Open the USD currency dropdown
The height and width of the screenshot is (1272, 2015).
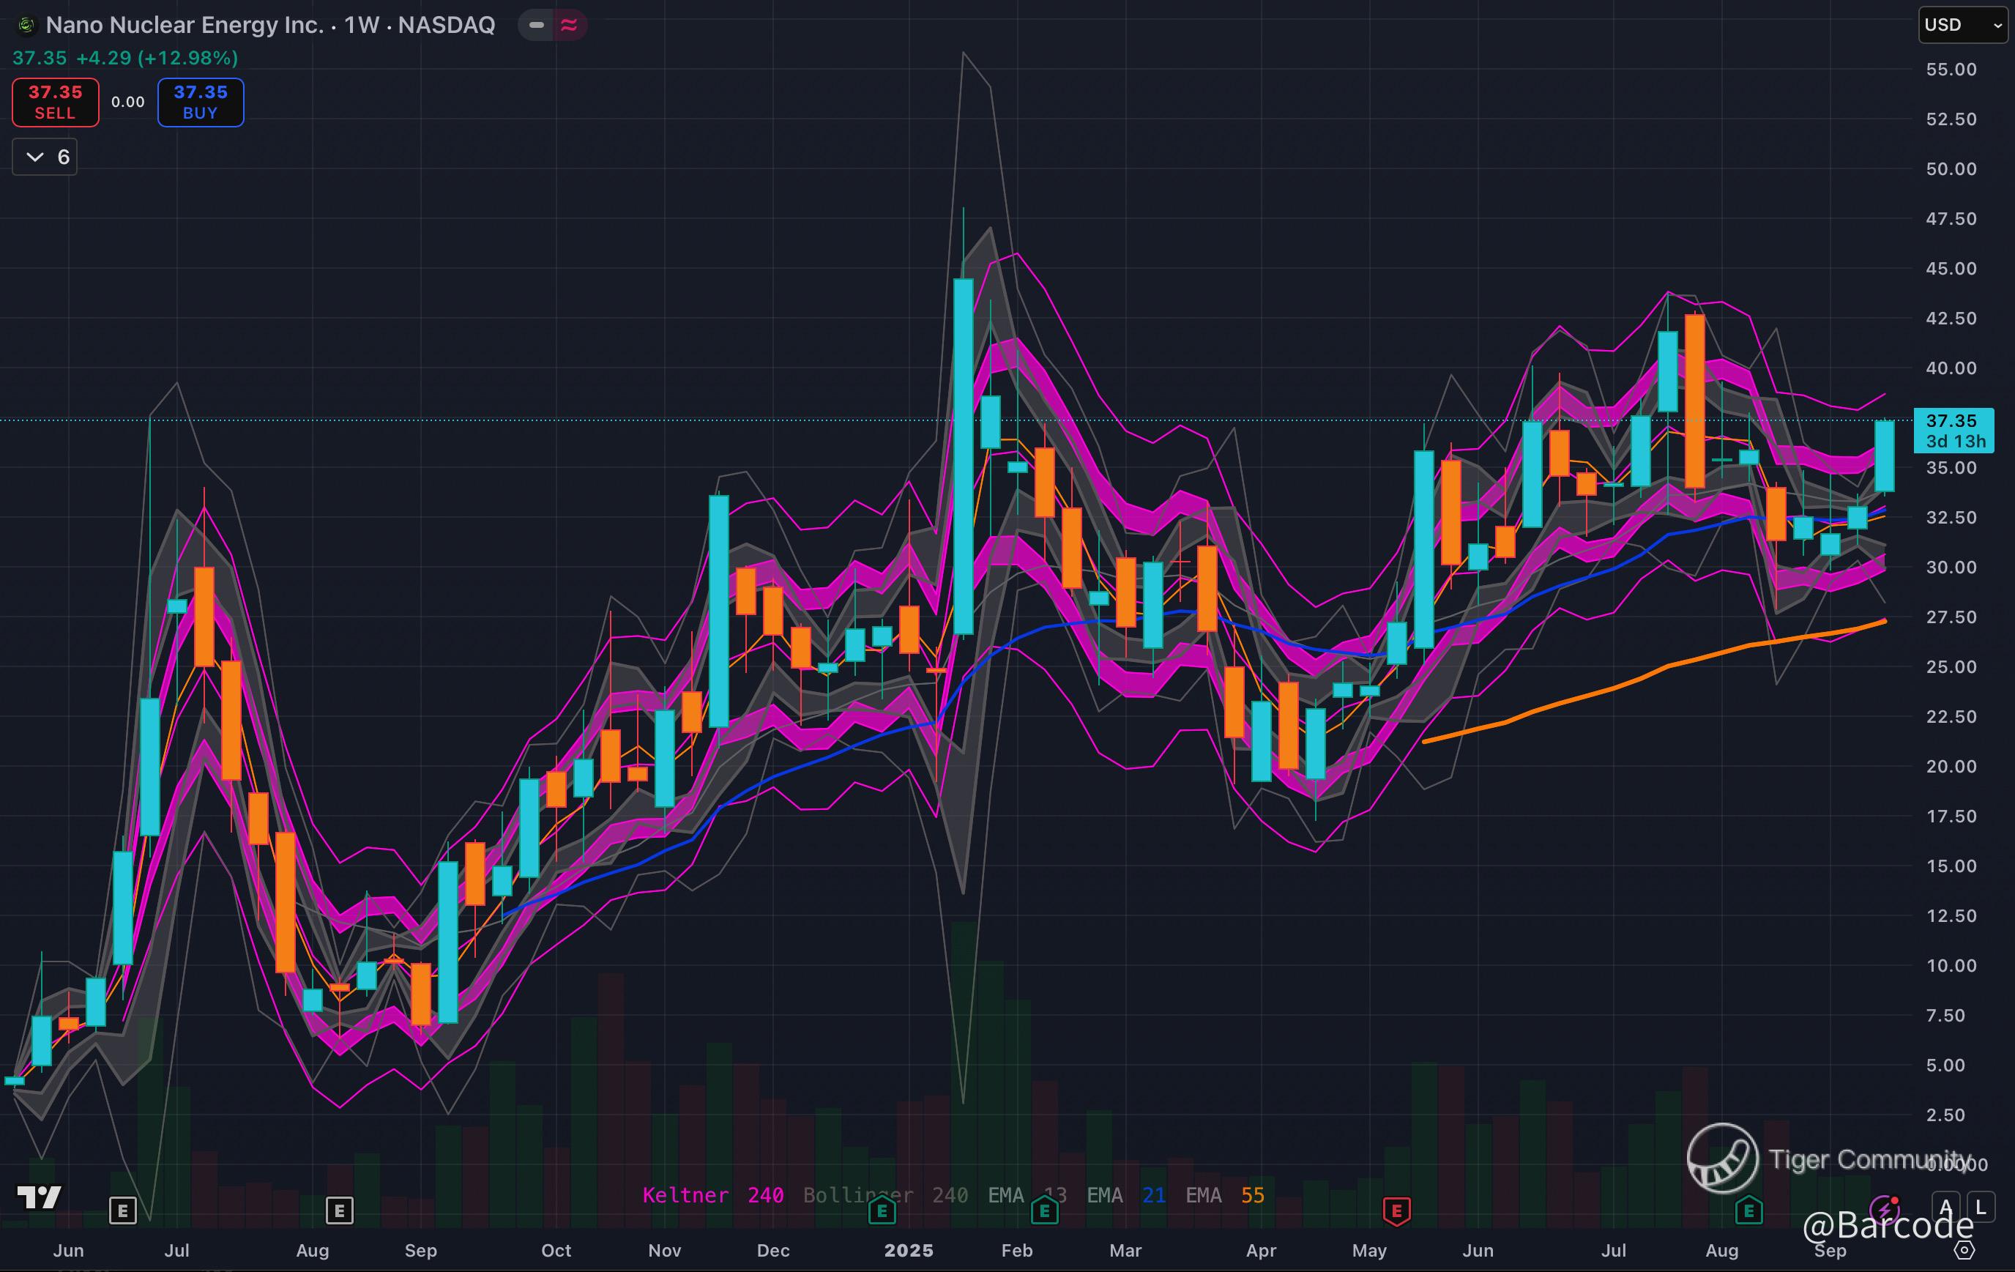tap(1962, 25)
